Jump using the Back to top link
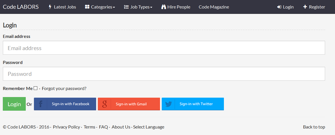 point(314,127)
